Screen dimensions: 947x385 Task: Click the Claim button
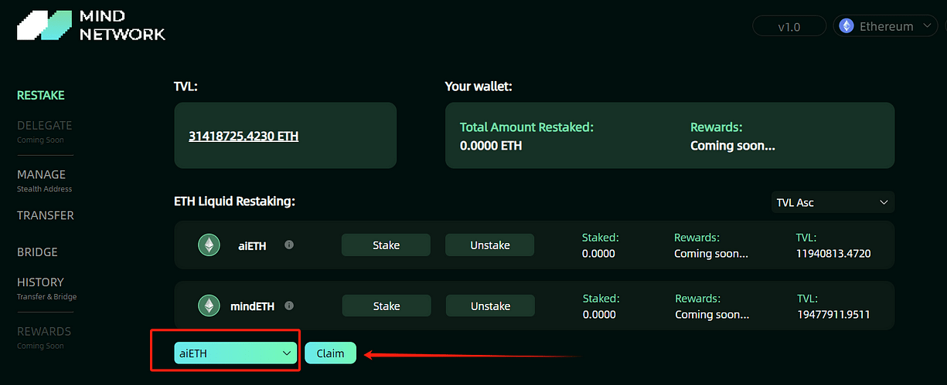point(330,353)
